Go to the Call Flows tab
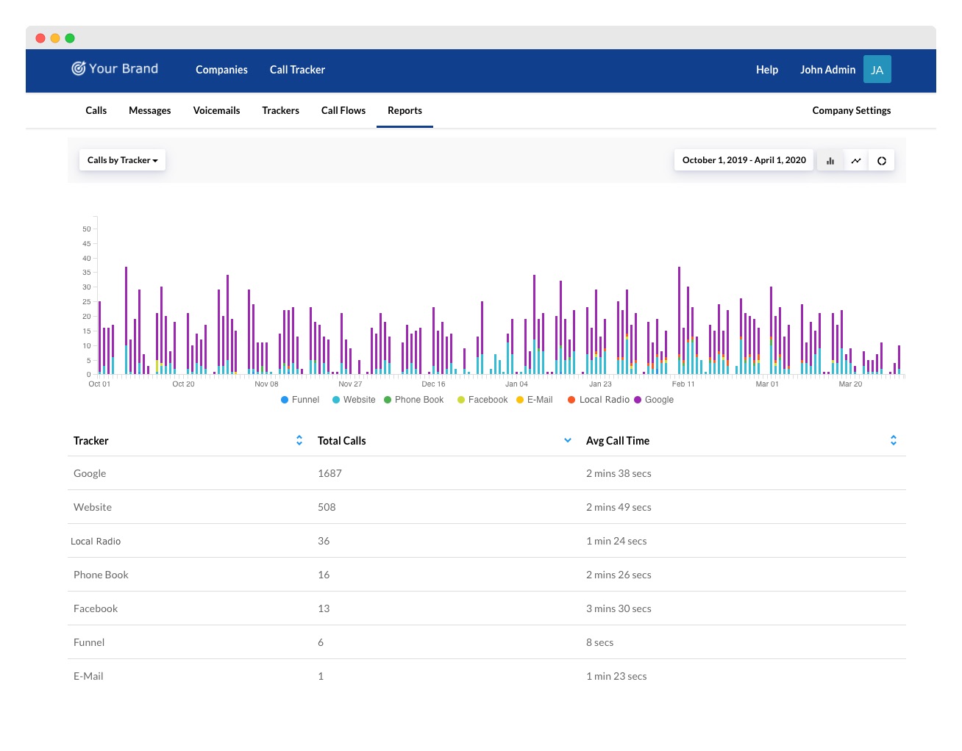The width and height of the screenshot is (962, 751). click(343, 111)
